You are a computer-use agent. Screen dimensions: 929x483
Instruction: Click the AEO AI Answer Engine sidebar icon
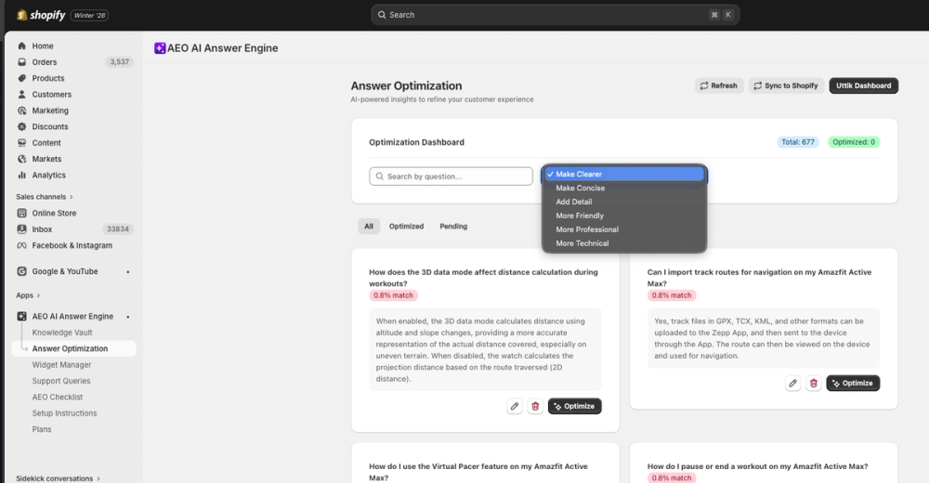(x=22, y=317)
